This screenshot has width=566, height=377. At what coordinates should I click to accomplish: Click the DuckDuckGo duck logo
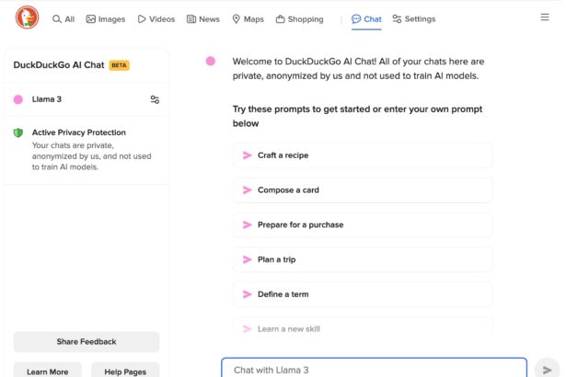pos(27,17)
